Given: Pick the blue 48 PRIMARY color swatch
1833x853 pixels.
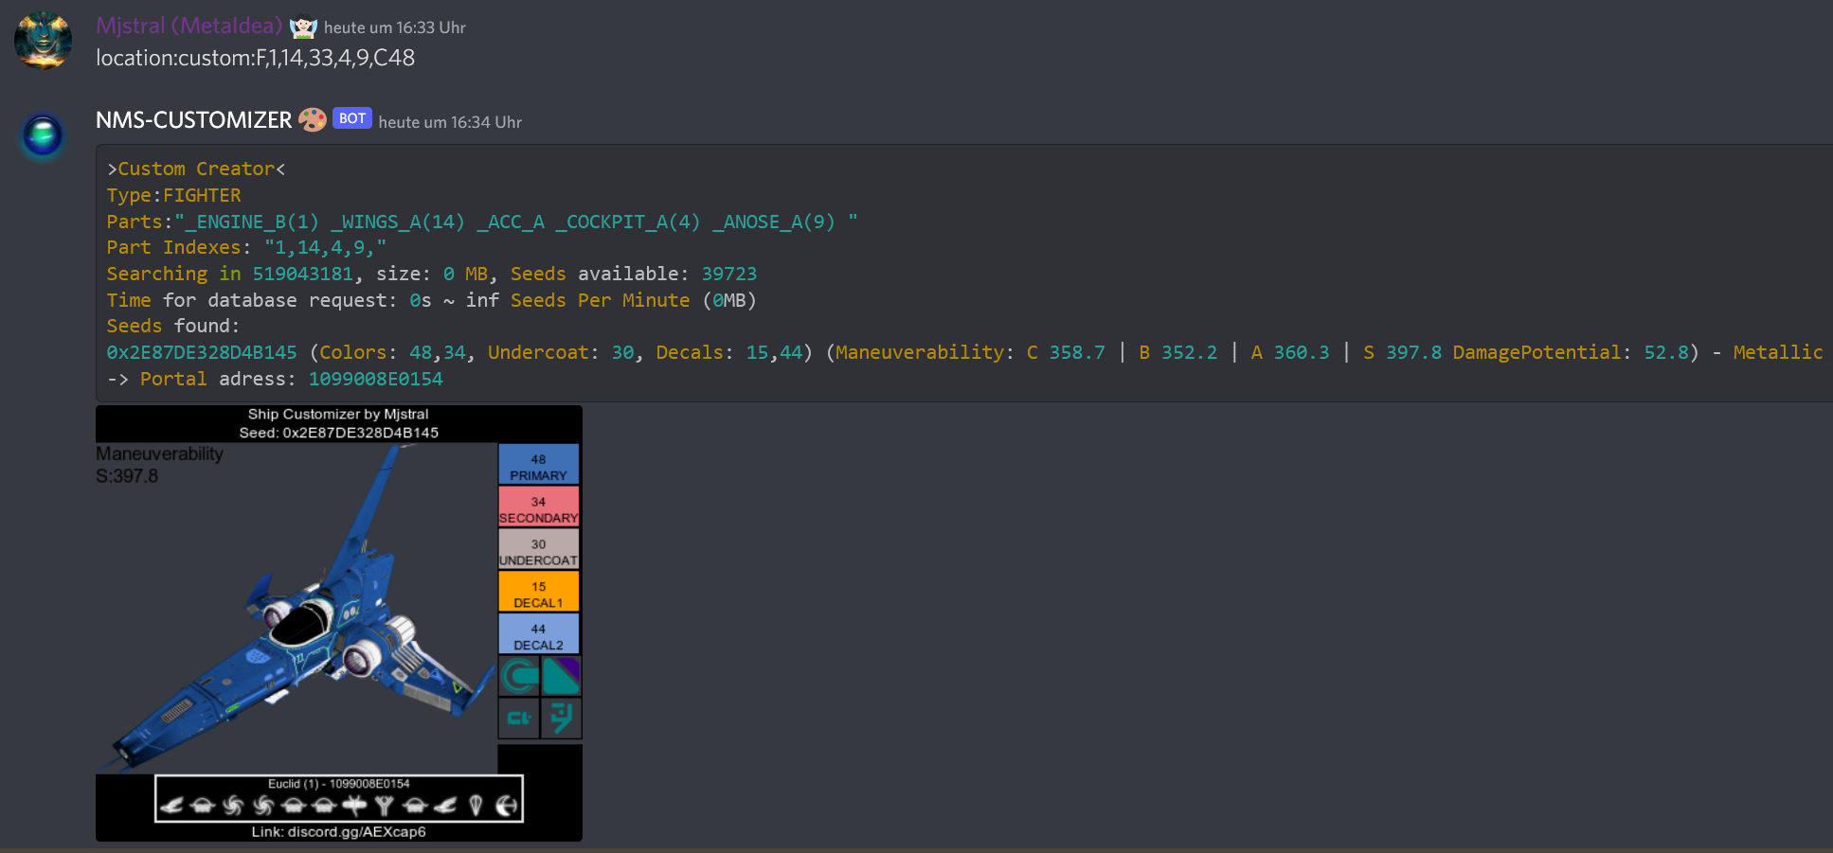Looking at the screenshot, I should click(x=538, y=465).
